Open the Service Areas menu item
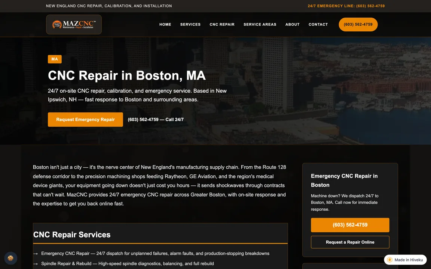Image resolution: width=431 pixels, height=269 pixels. [x=260, y=24]
